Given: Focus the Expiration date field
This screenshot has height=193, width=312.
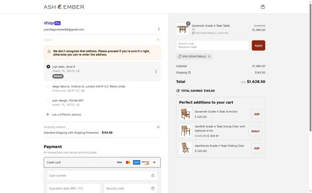Looking at the screenshot, I should 74,189.
